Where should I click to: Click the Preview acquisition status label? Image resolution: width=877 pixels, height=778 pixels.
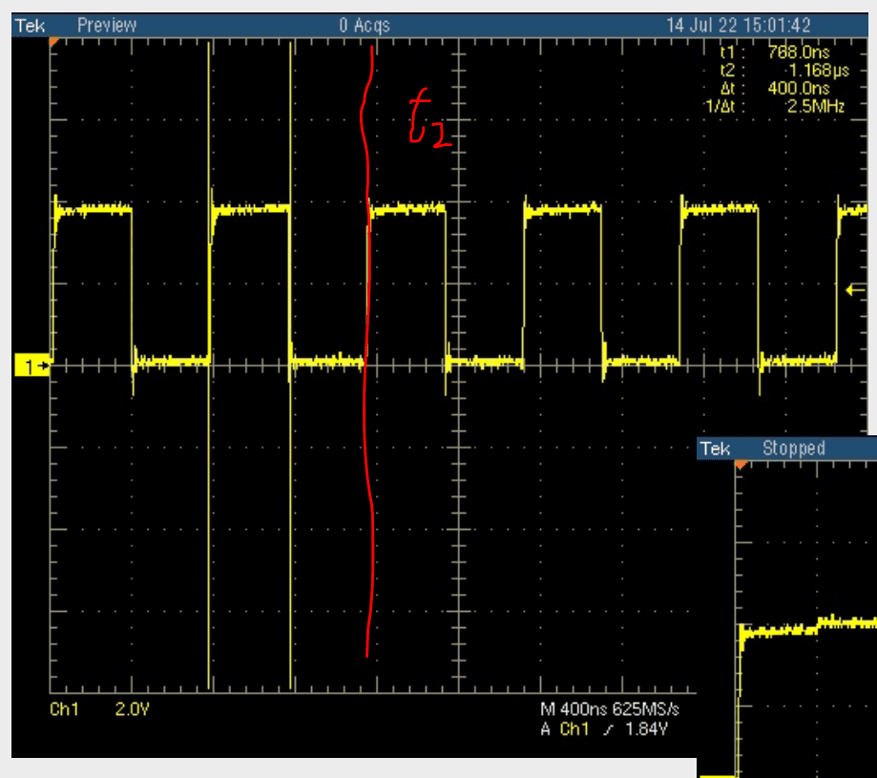pos(107,25)
